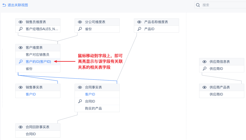Toggle eye icon on 供应商产品表
246x140 pixels.
(205, 87)
